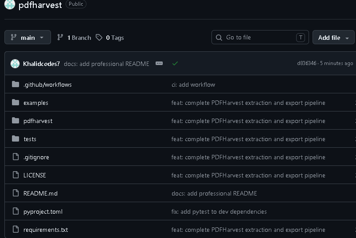Image resolution: width=356 pixels, height=238 pixels.
Task: Open LICENSE row's feat commit message
Action: (248, 175)
